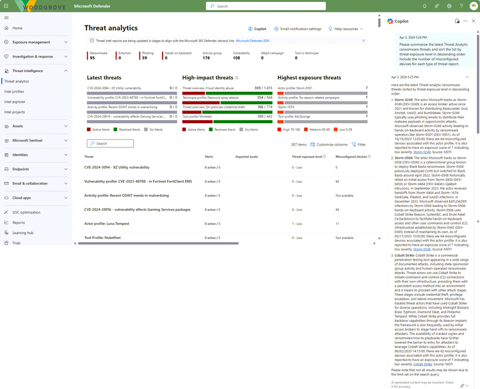Click the Threat column header
Viewport: 480px width, 389px height.
[89, 156]
